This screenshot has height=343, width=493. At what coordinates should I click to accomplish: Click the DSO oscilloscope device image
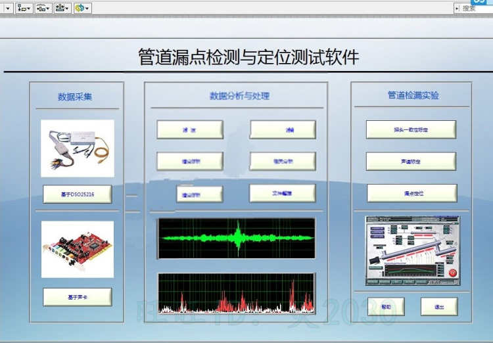tap(78, 148)
